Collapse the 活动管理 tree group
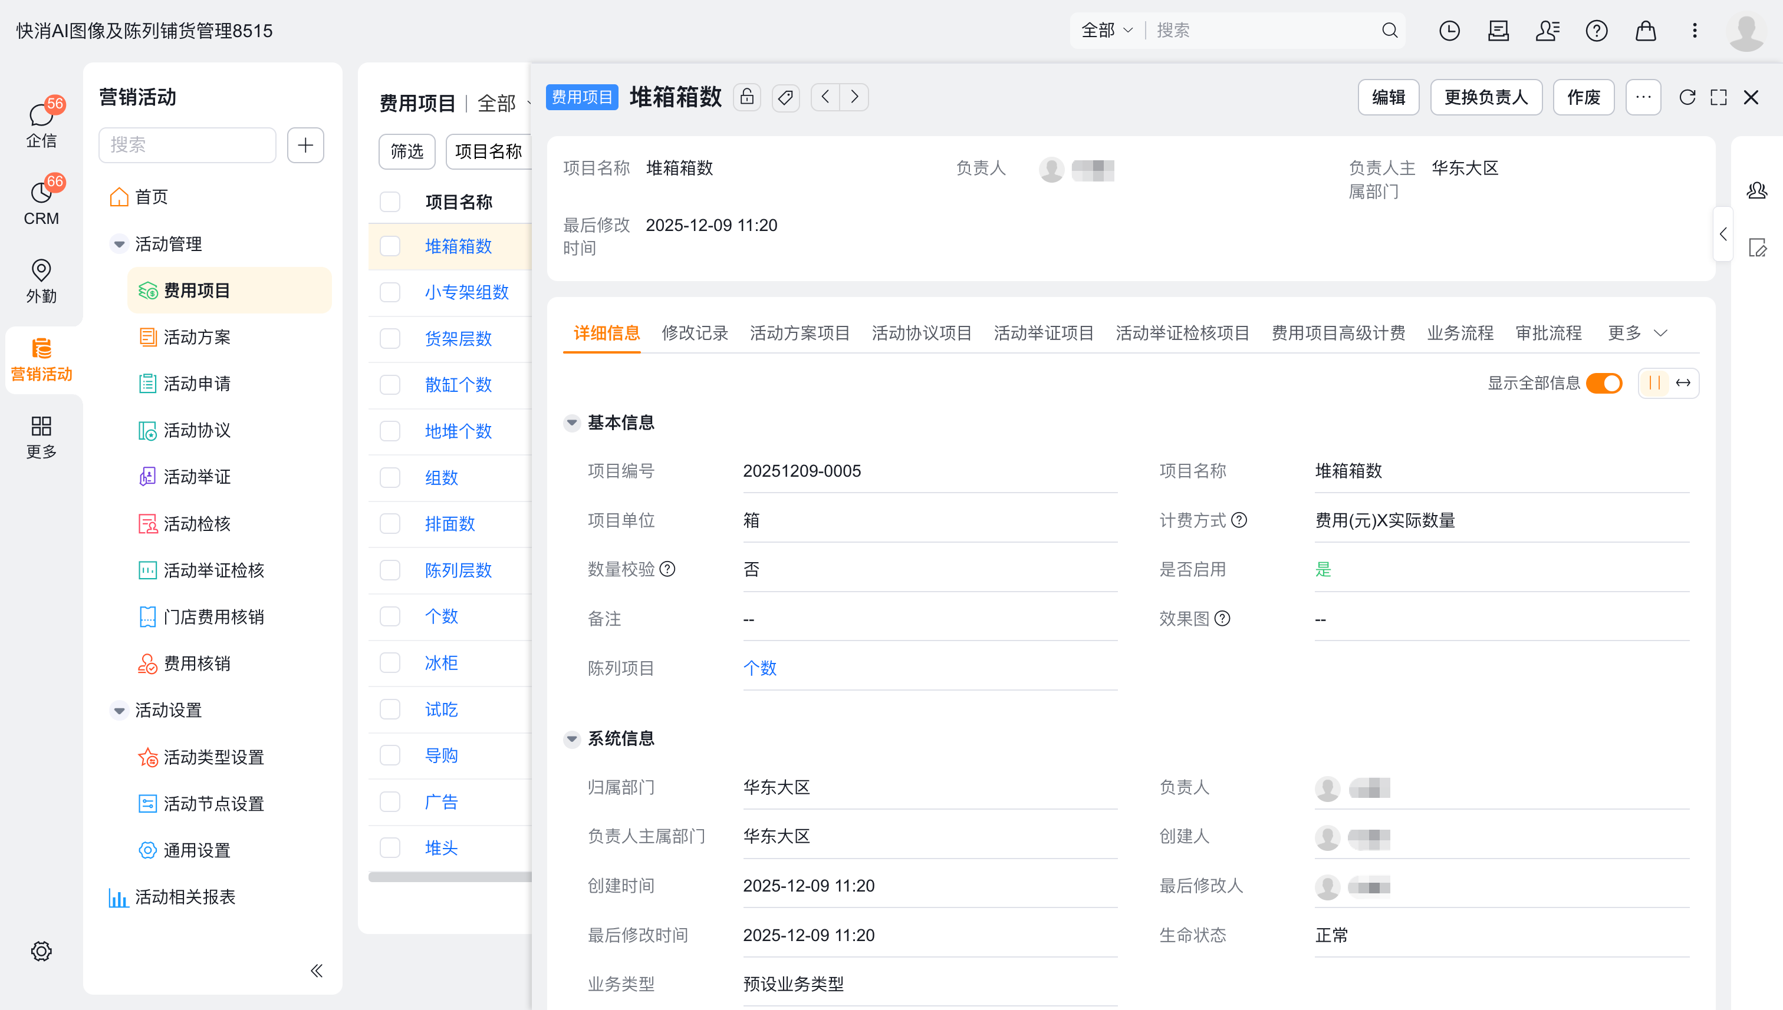The height and width of the screenshot is (1010, 1783). 119,244
